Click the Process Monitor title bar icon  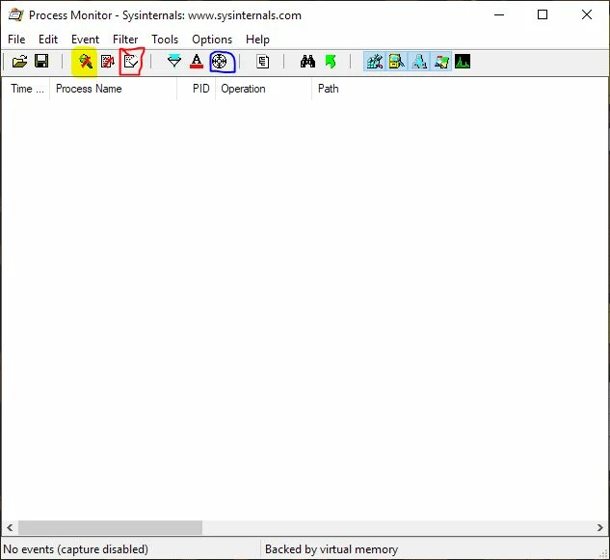click(x=16, y=15)
